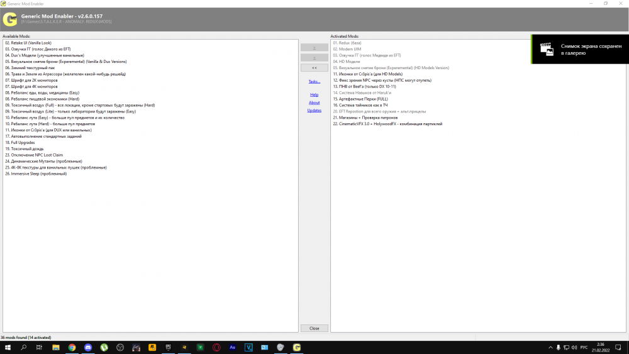Select available mod '04. Dux's Модели'

45,55
